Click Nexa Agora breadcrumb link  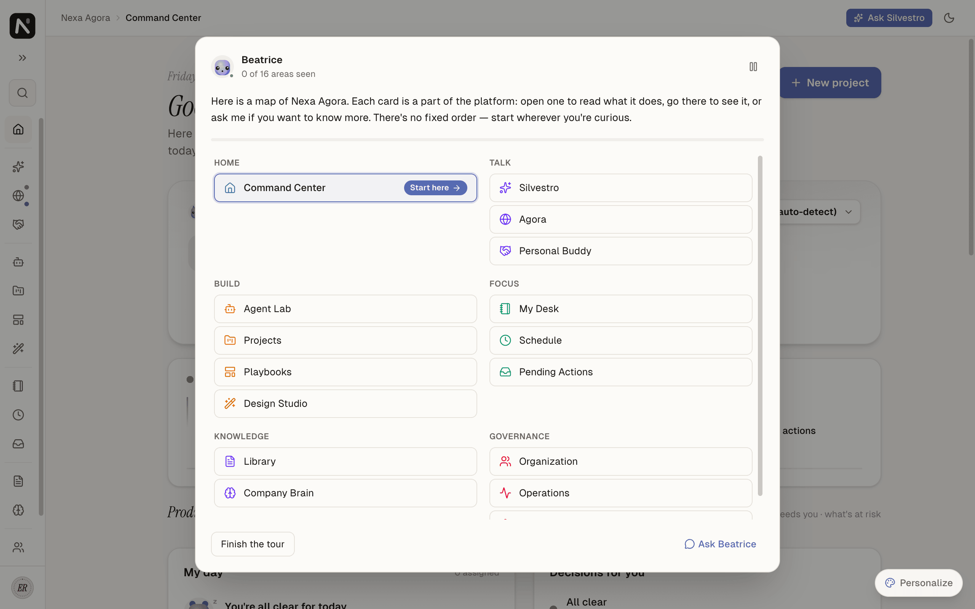tap(85, 18)
